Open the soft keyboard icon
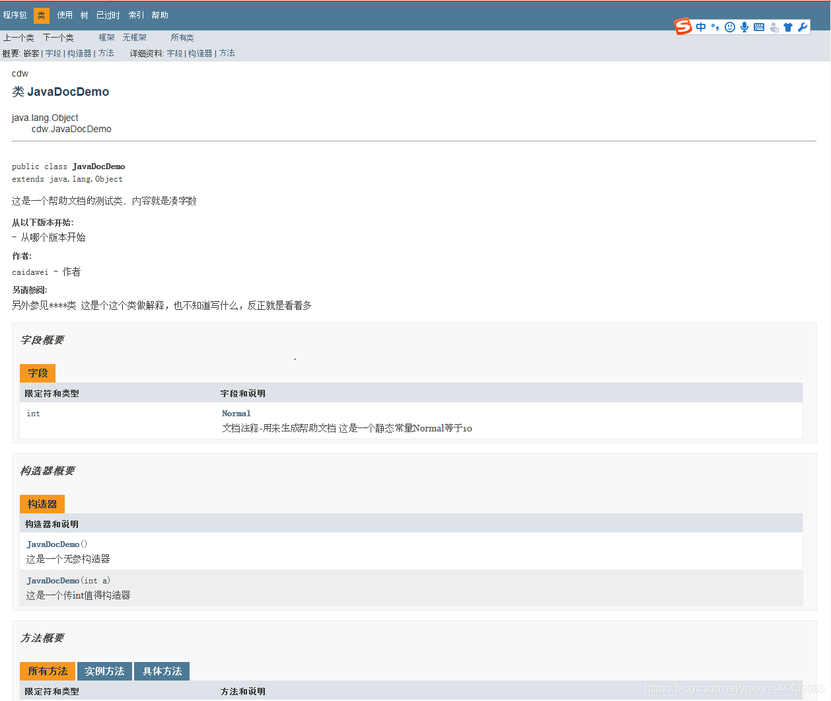Viewport: 831px width, 701px height. 759,27
